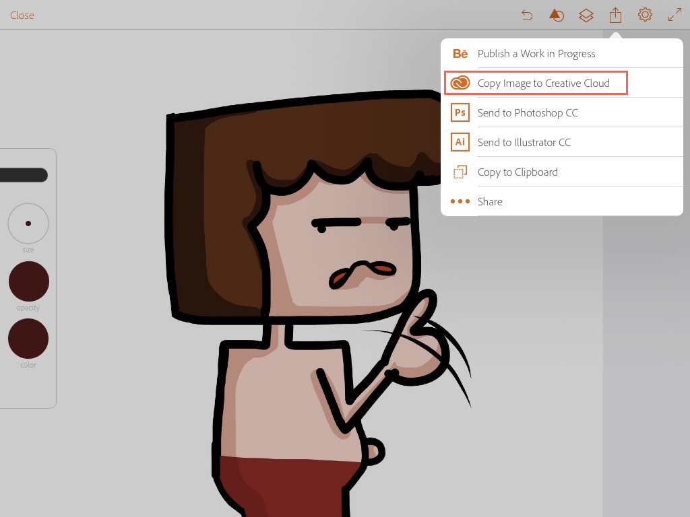Choose Send to Photoshop CC
Viewport: 690px width, 517px height.
tap(562, 112)
